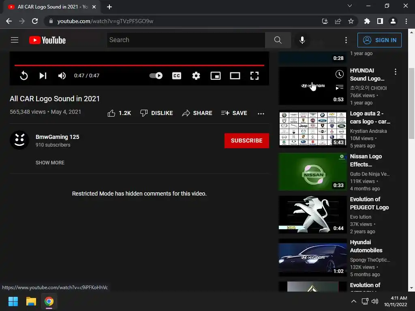Click the Evo lution channel name
The height and width of the screenshot is (311, 415).
(360, 217)
